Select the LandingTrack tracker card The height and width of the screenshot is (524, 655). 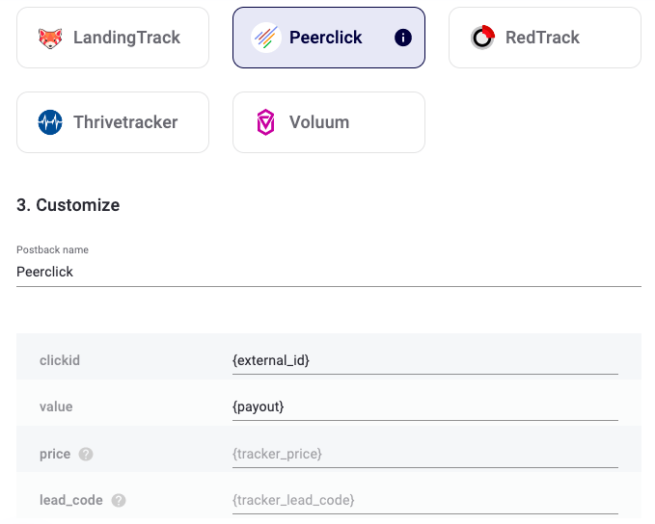tap(113, 38)
